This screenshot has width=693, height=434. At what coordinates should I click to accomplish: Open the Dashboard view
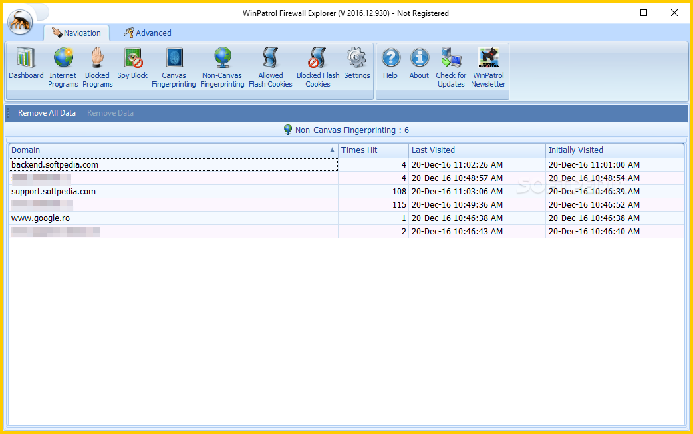26,64
